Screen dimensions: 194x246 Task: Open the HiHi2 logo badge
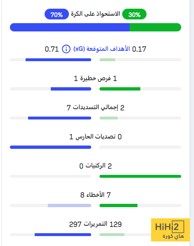click(x=170, y=230)
